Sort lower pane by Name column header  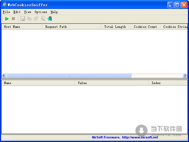click(x=38, y=83)
